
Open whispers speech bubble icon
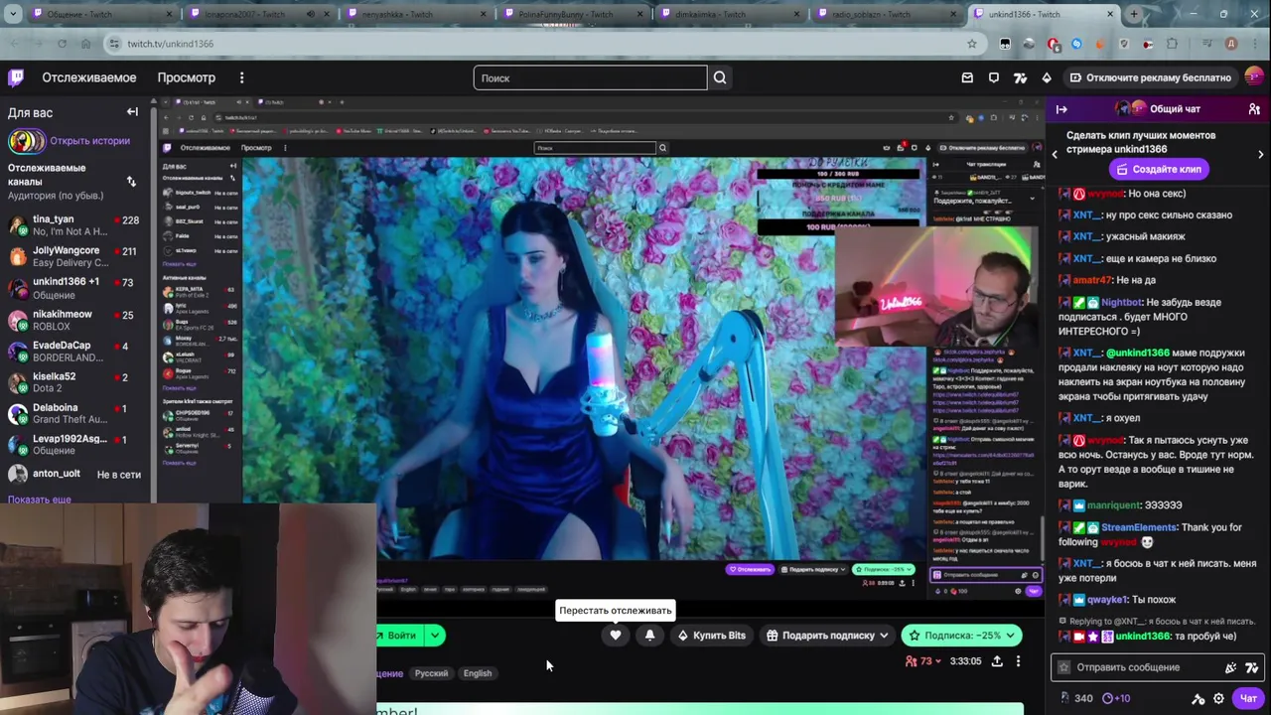click(x=994, y=77)
